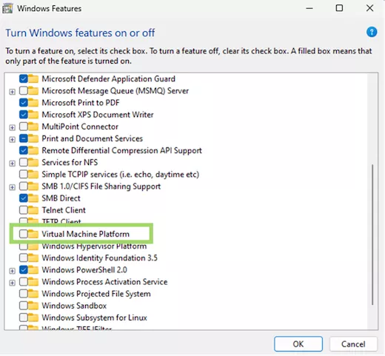
Task: Select Remote Differential Compression API Support label
Action: tap(121, 150)
